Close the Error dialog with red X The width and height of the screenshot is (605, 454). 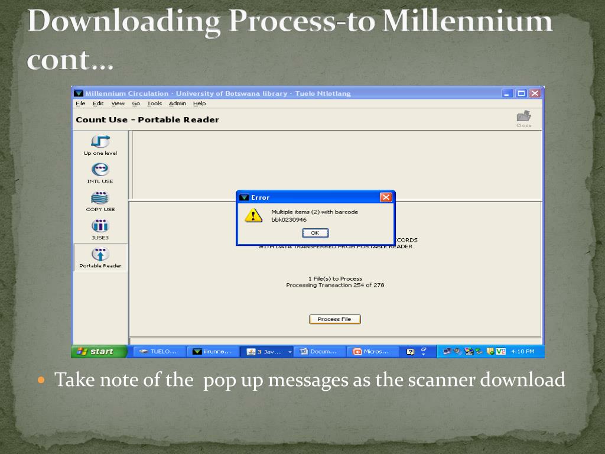(386, 197)
